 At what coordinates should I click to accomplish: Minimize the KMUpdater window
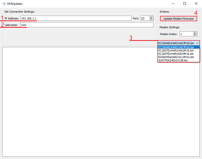point(173,4)
